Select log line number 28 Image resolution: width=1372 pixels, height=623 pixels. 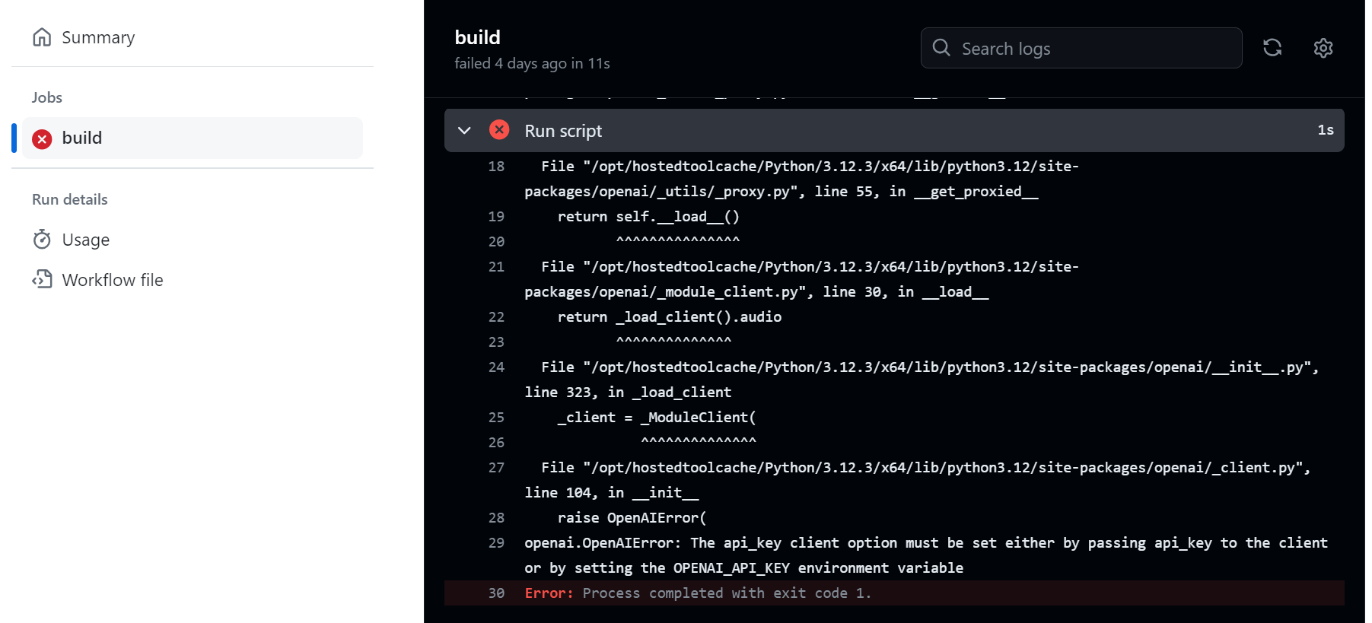click(x=496, y=518)
